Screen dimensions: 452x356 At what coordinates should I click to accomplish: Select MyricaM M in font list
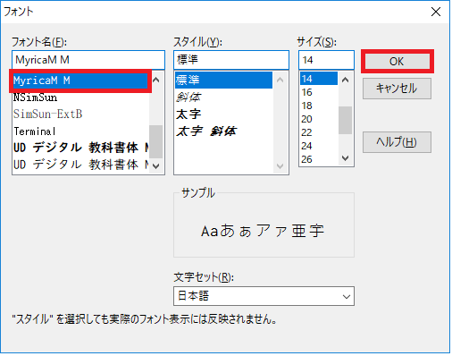point(80,81)
